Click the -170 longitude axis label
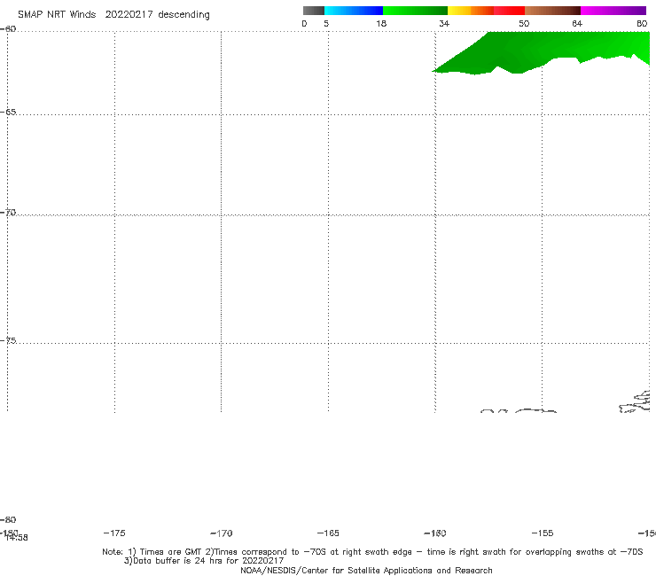Screen dimensions: 656x576 pos(222,533)
